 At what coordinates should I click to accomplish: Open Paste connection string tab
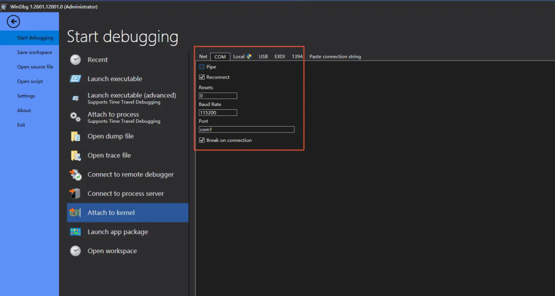pyautogui.click(x=335, y=56)
